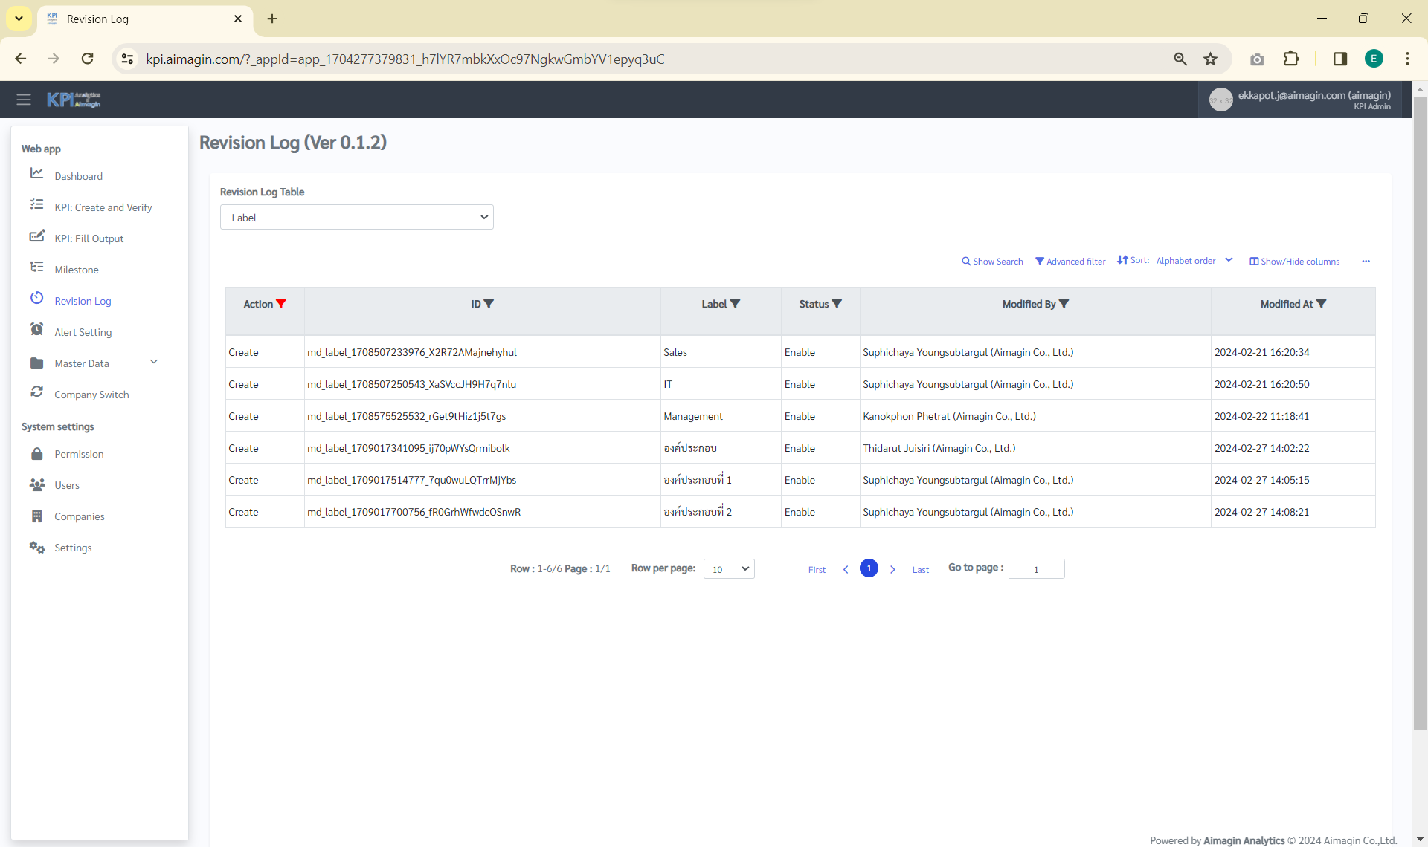
Task: Open the three-dots more options menu
Action: tap(1366, 262)
